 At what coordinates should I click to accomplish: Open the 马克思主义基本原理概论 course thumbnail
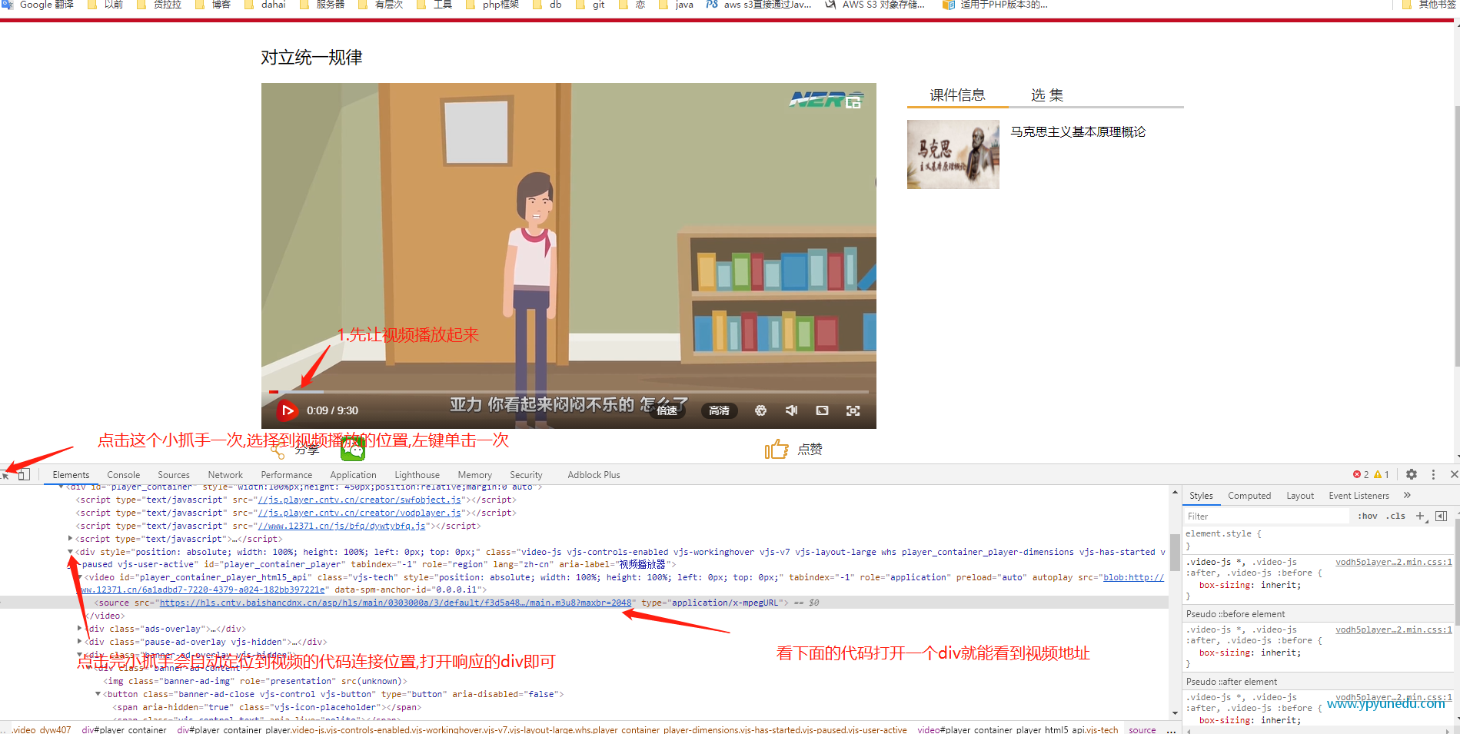point(953,154)
